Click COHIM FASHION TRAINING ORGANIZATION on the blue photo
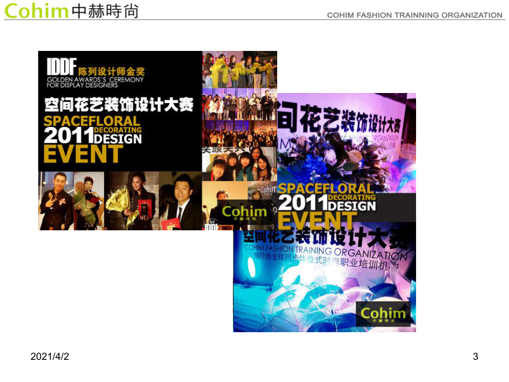This screenshot has width=509, height=382. click(325, 251)
